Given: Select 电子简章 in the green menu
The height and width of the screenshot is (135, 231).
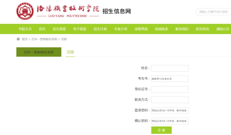Looking at the screenshot, I should 80,29.
